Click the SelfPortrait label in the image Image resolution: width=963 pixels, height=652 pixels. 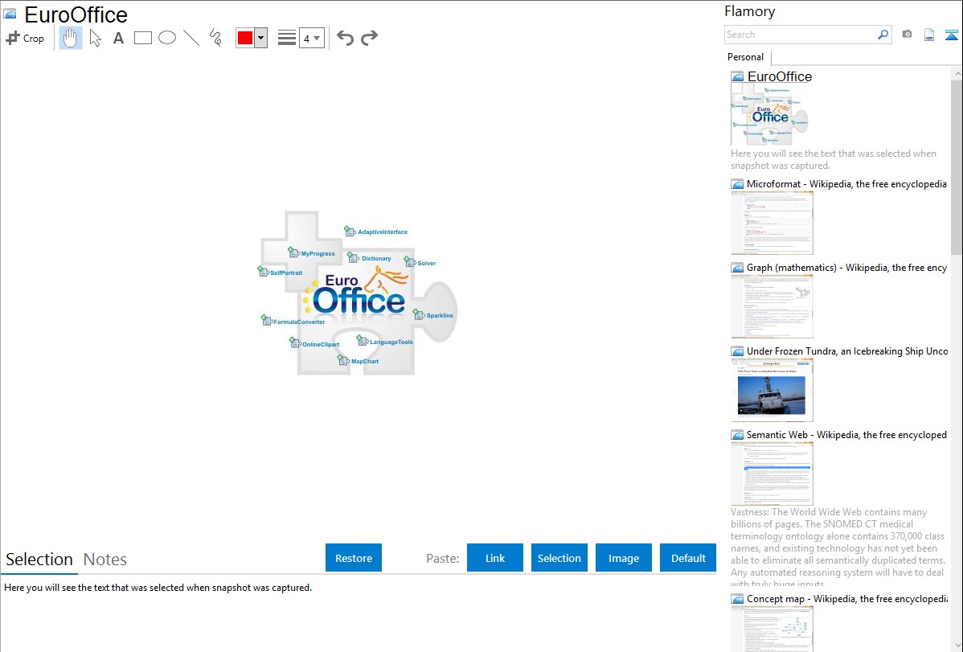286,273
